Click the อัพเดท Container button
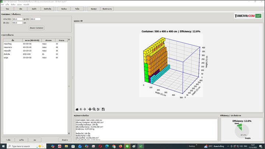The width and height of the screenshot is (265, 149). click(x=36, y=28)
